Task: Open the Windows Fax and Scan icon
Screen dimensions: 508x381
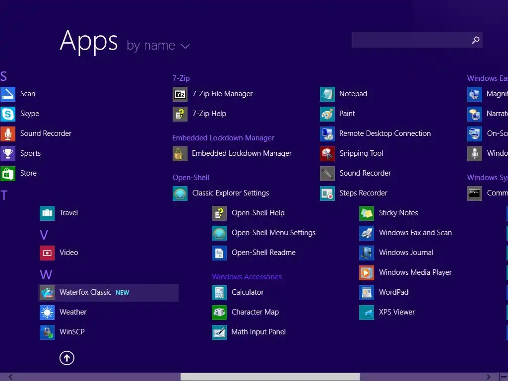Action: [x=367, y=233]
